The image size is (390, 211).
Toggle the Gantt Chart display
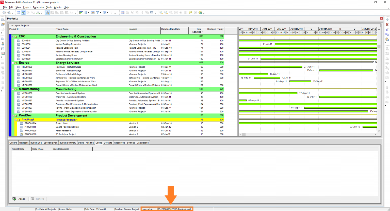23,12
